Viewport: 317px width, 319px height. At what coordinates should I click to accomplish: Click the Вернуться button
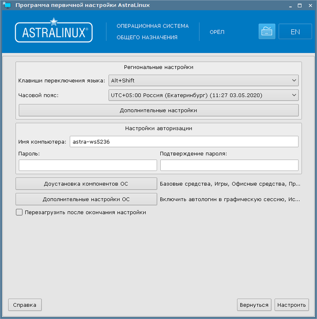254,305
